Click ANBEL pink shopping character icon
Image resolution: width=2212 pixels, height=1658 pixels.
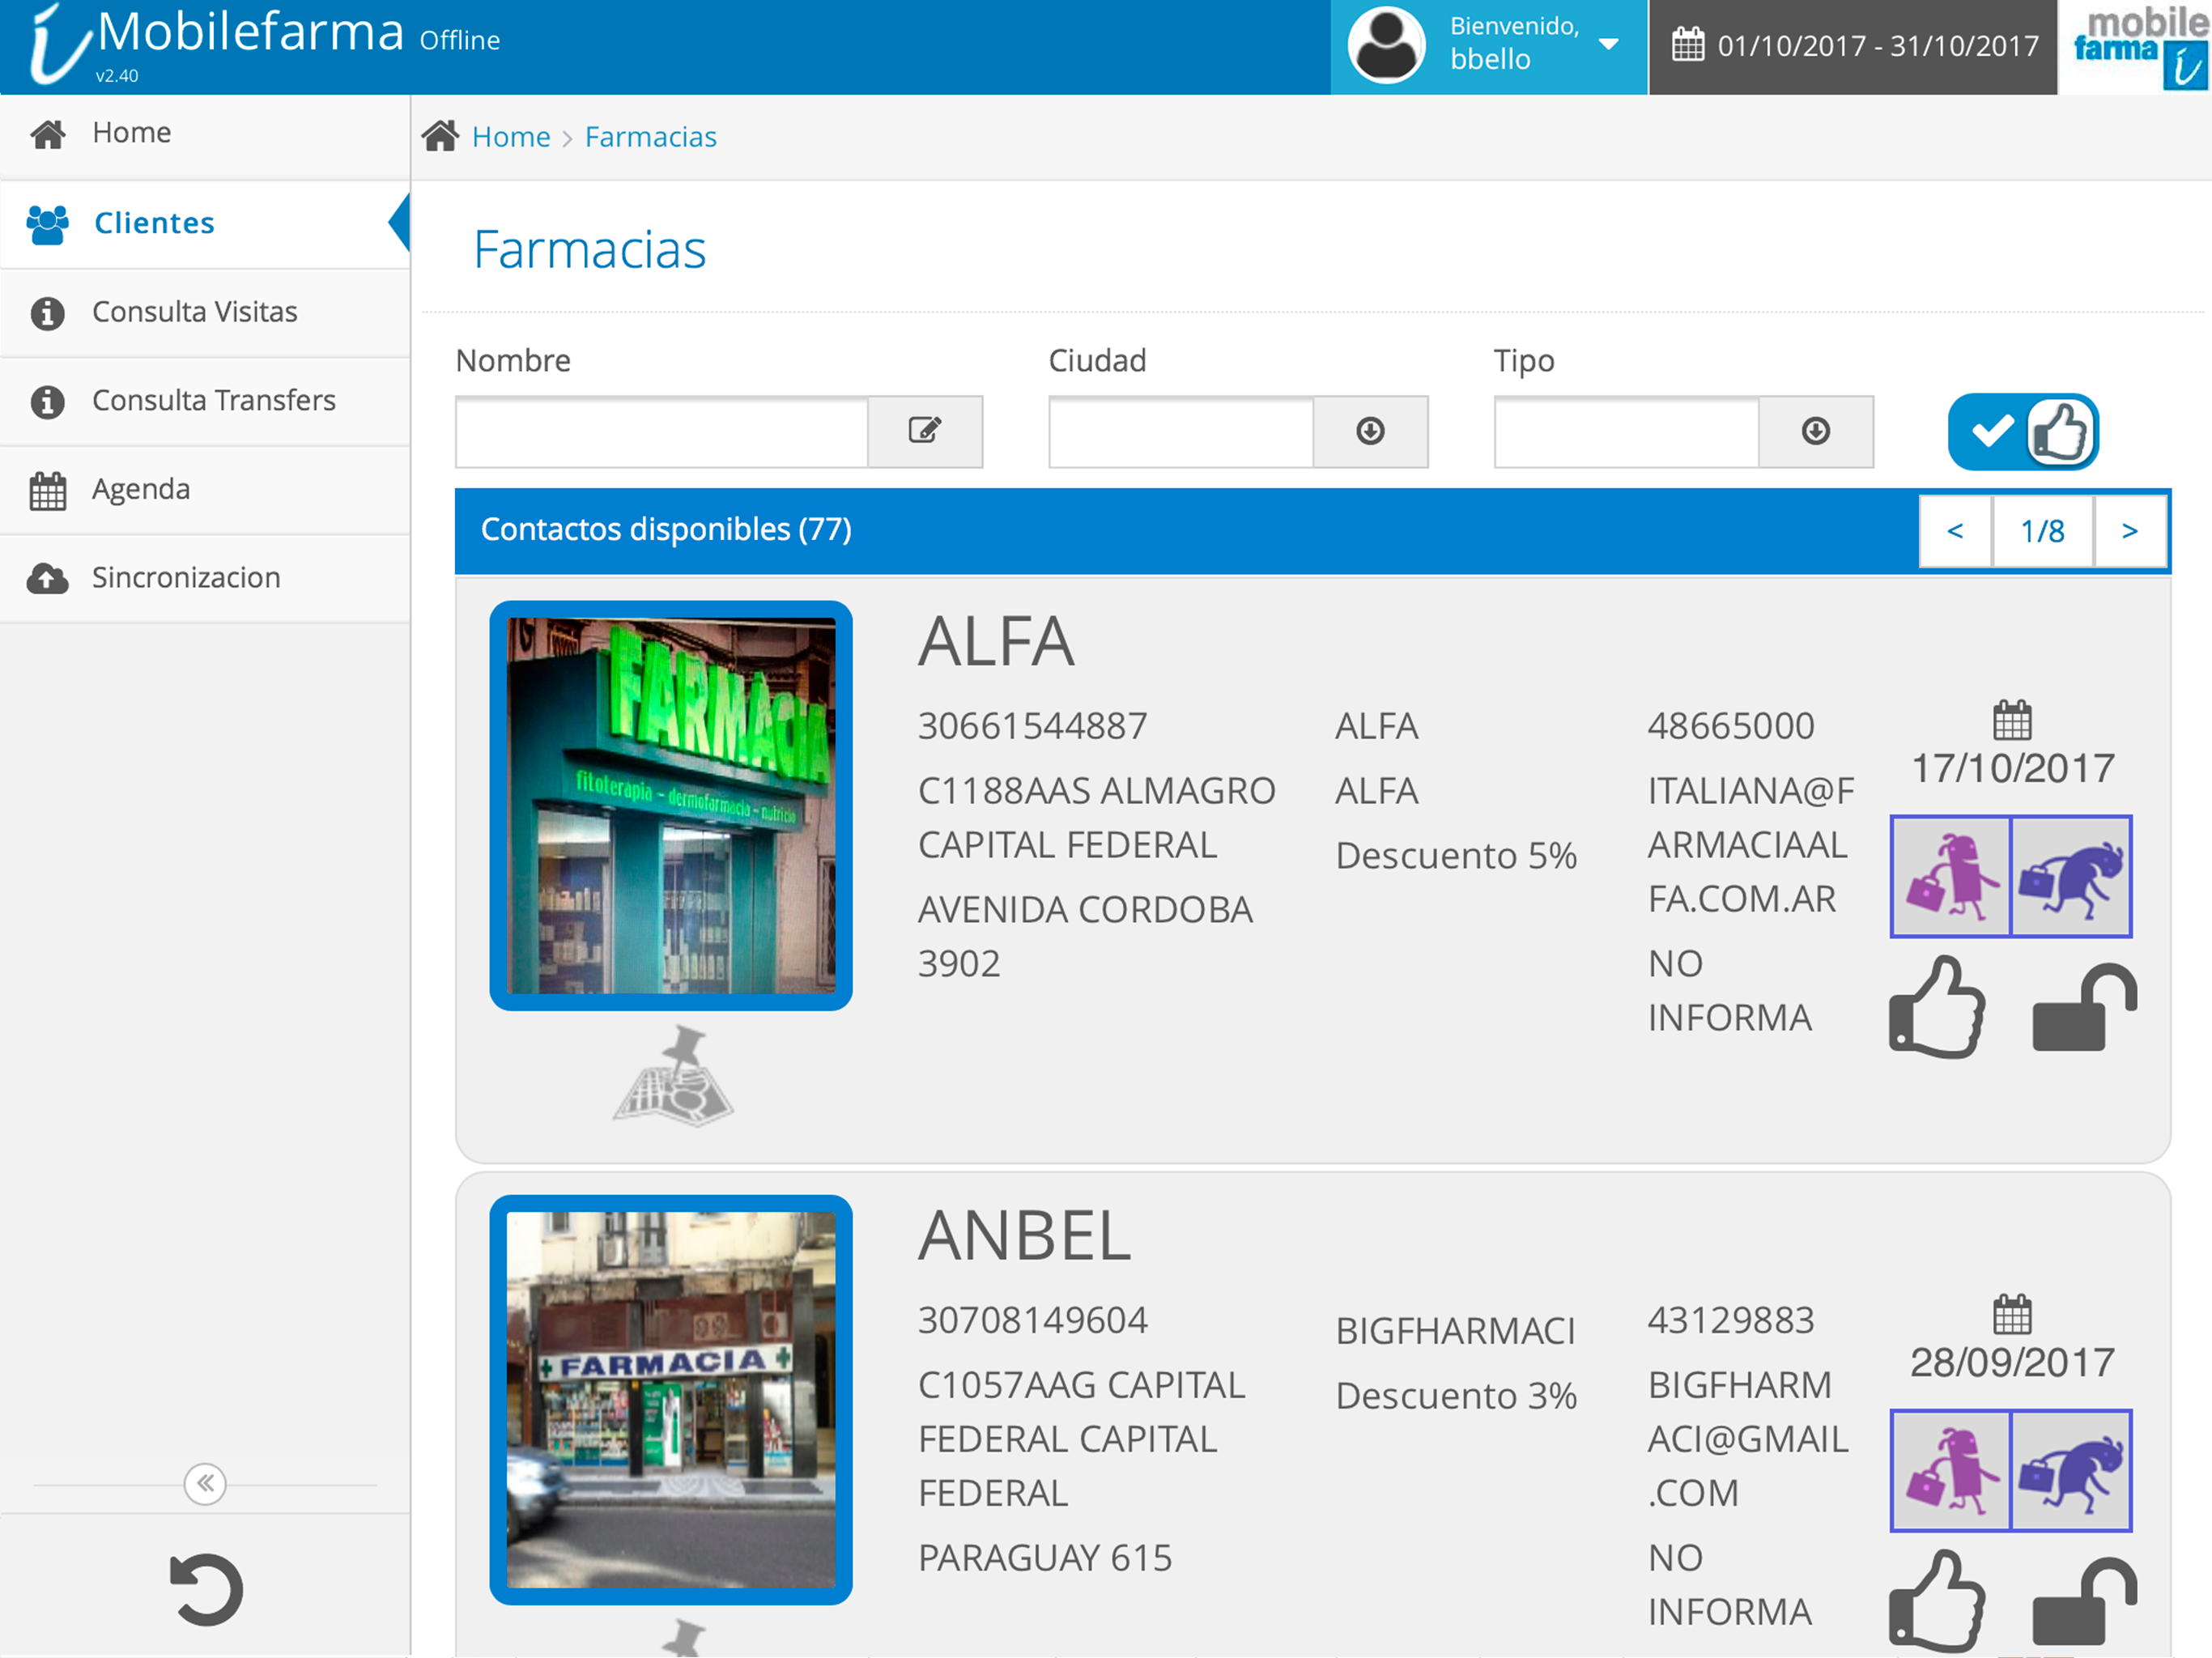click(1951, 1470)
